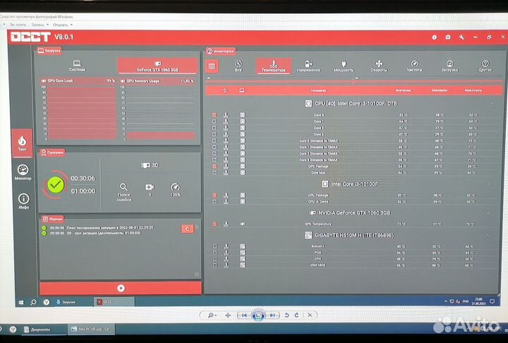The height and width of the screenshot is (343, 508).
Task: Click the Поиск ошибок magnifier icon
Action: pyautogui.click(x=123, y=187)
